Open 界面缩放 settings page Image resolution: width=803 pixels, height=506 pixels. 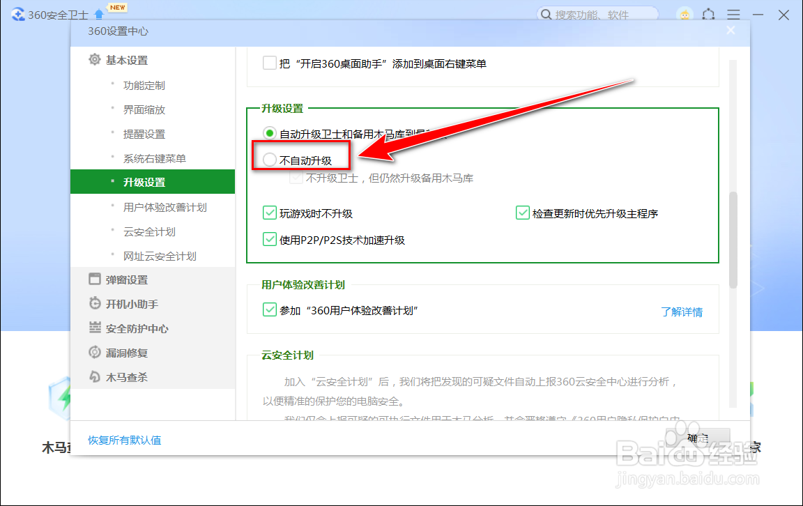point(144,109)
